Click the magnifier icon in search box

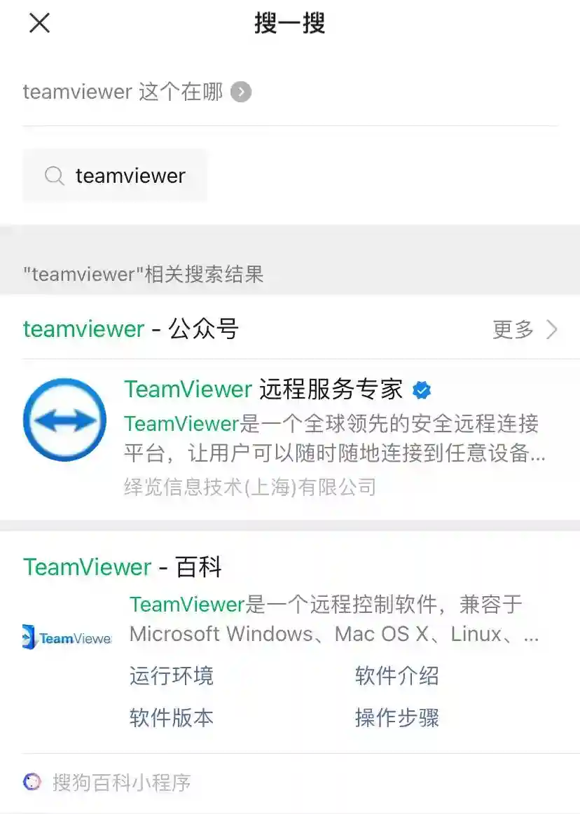(54, 175)
